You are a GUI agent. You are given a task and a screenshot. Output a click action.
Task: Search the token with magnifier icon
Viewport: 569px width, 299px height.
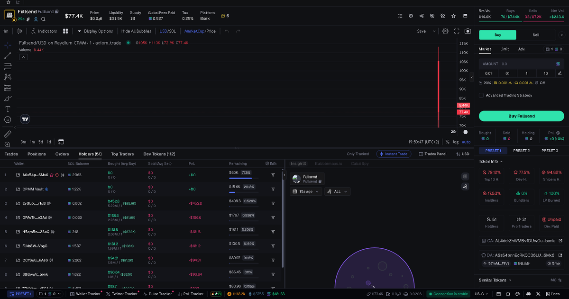(x=43, y=19)
